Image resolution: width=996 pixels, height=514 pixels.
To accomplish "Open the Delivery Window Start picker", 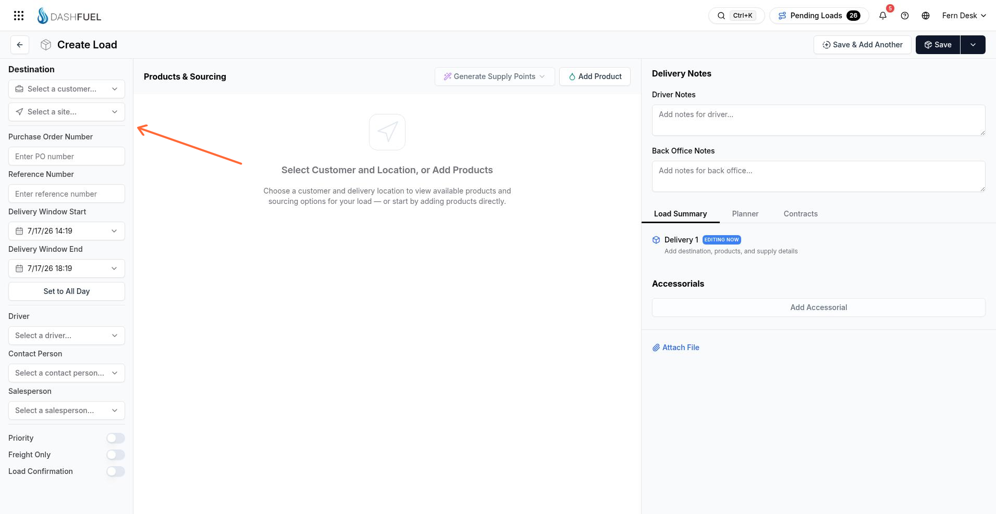I will (67, 231).
